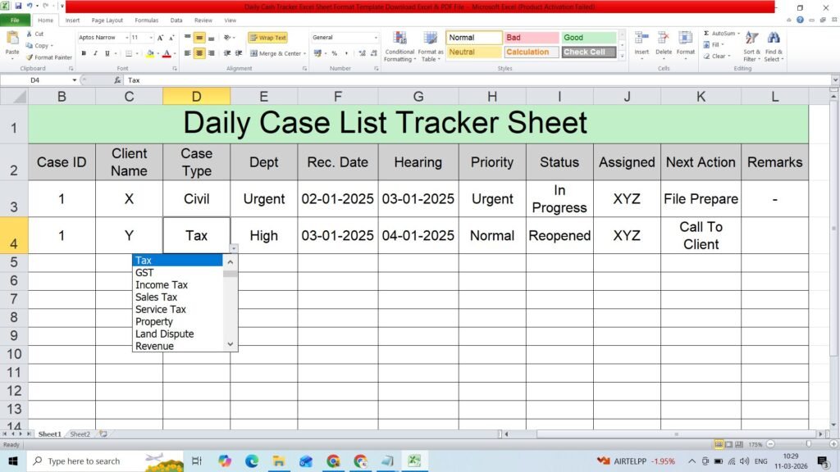840x472 pixels.
Task: Open the Name Box dropdown
Action: tap(75, 80)
